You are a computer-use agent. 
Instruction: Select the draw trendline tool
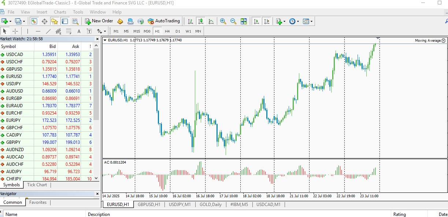click(x=48, y=31)
